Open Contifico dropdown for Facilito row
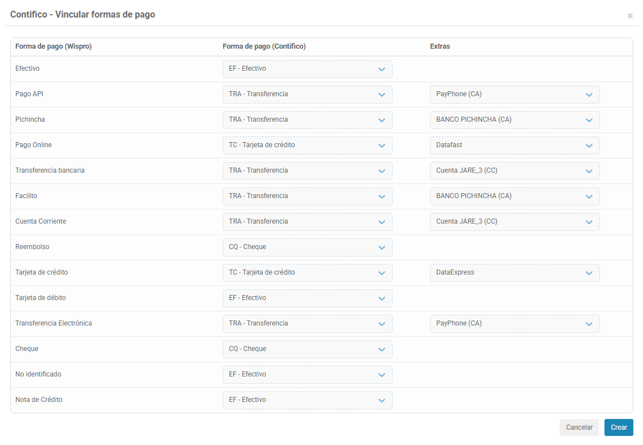The image size is (643, 445). (308, 196)
